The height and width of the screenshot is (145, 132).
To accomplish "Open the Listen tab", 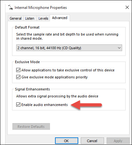I will (30, 18).
